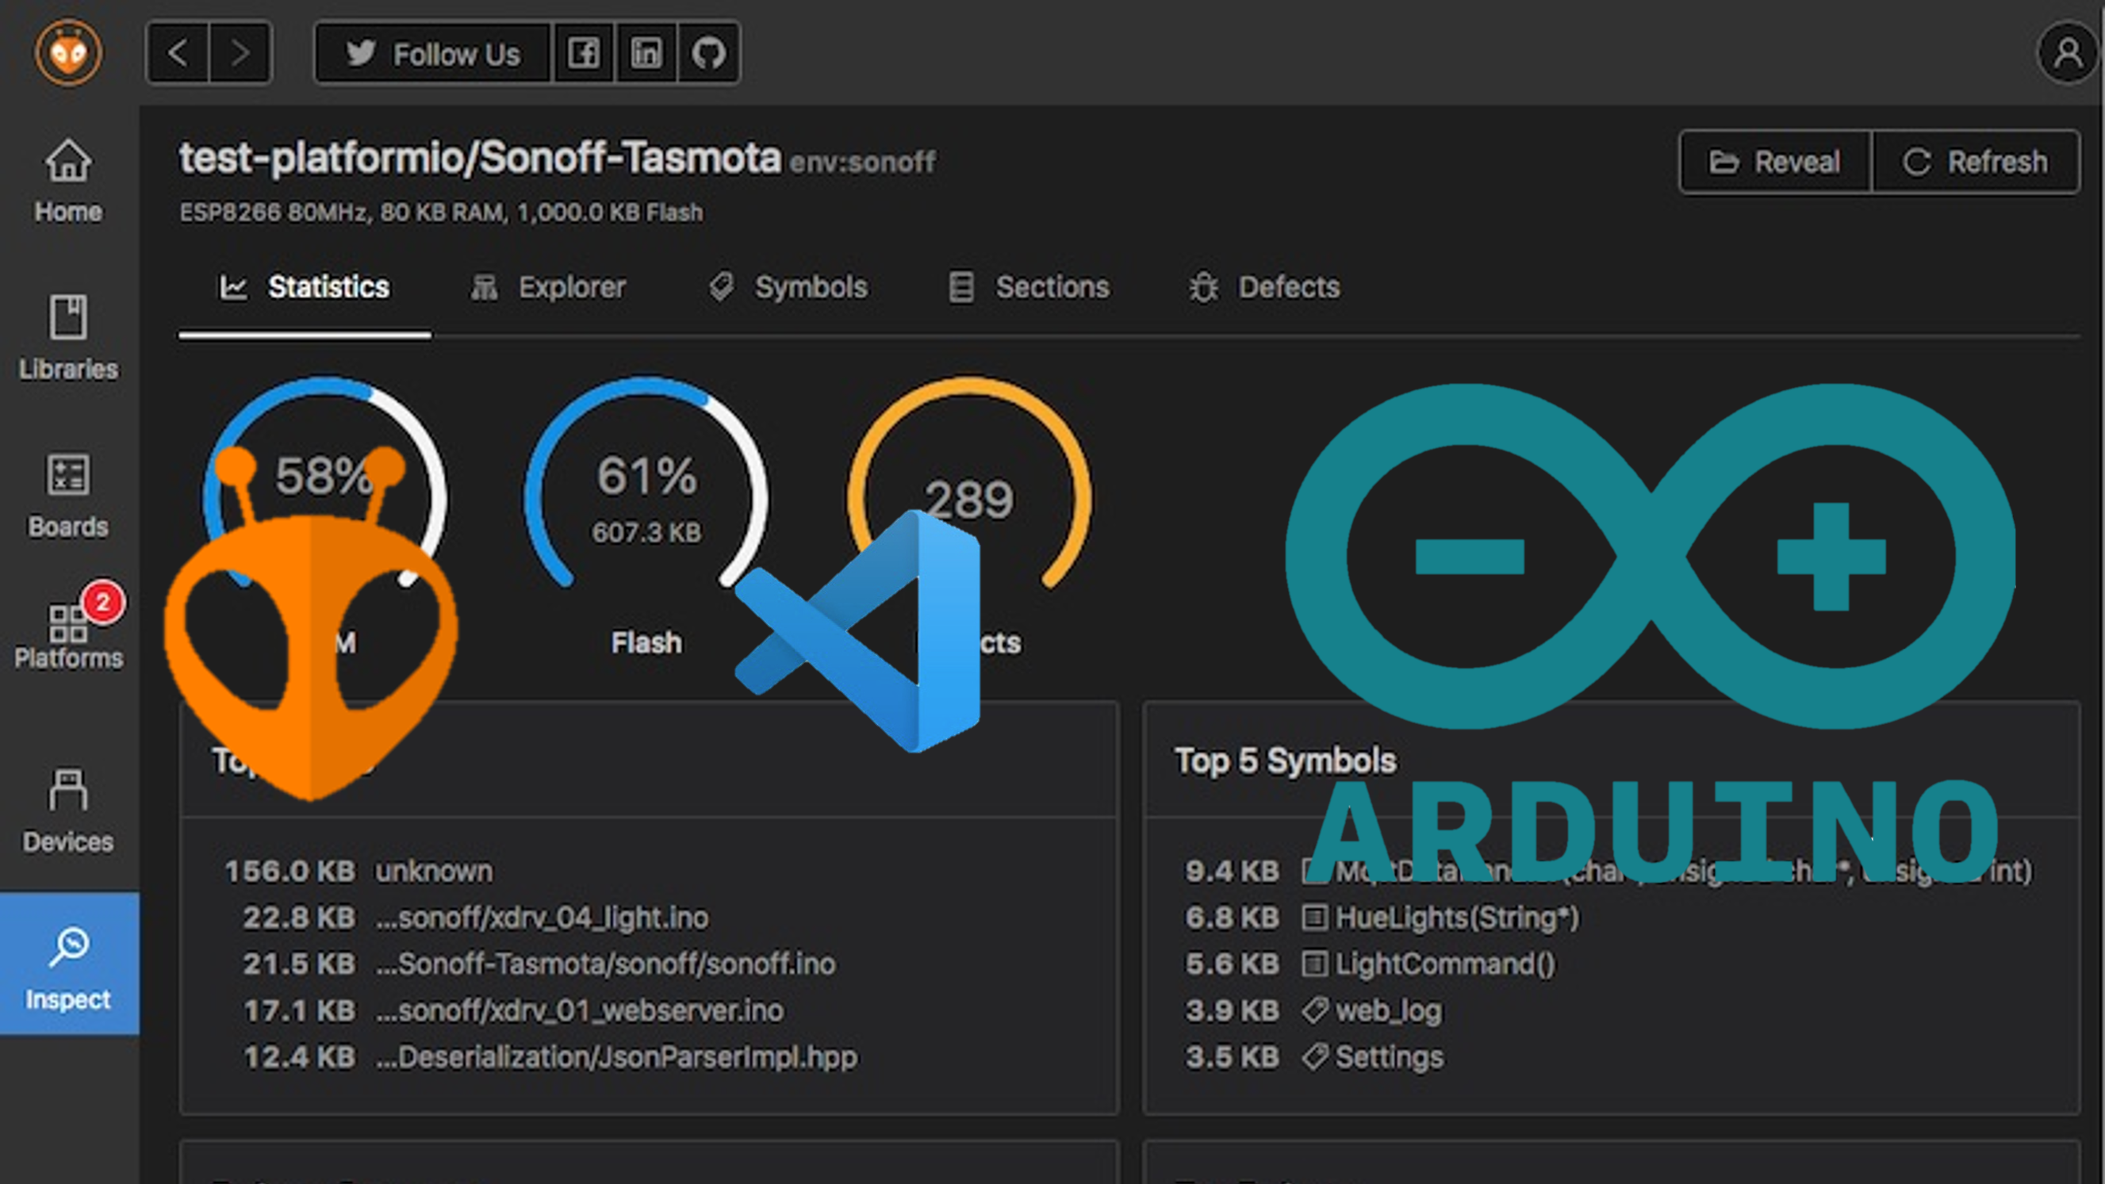Image resolution: width=2105 pixels, height=1184 pixels.
Task: Open xdrv_01_webserver.ino file entry
Action: pos(579,1011)
